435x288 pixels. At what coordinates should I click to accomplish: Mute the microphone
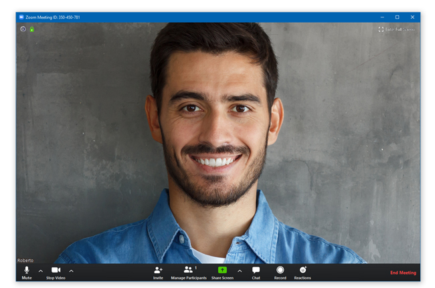tap(27, 271)
